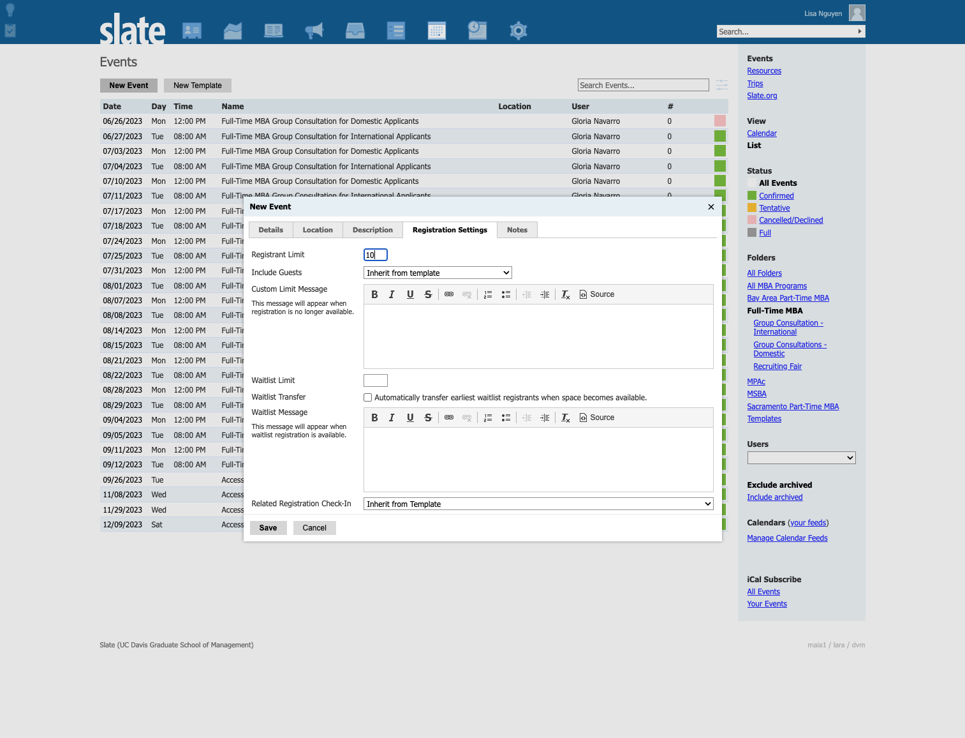Insert bulleted list in Waitlist Message editor
965x738 pixels.
(506, 418)
